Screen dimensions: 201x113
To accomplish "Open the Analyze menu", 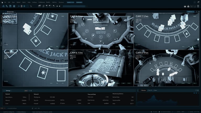I will (34, 2).
